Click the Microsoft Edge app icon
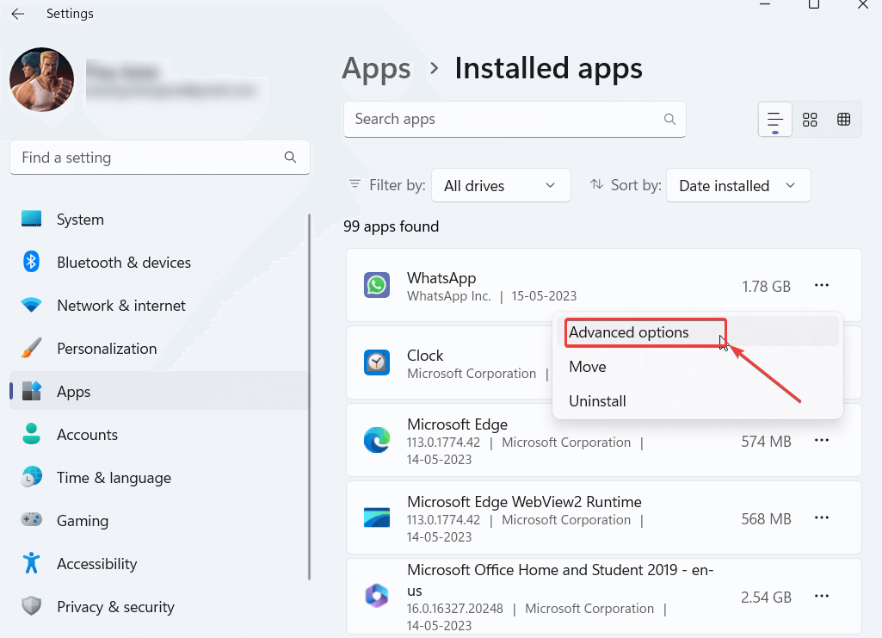This screenshot has width=882, height=638. pos(376,440)
